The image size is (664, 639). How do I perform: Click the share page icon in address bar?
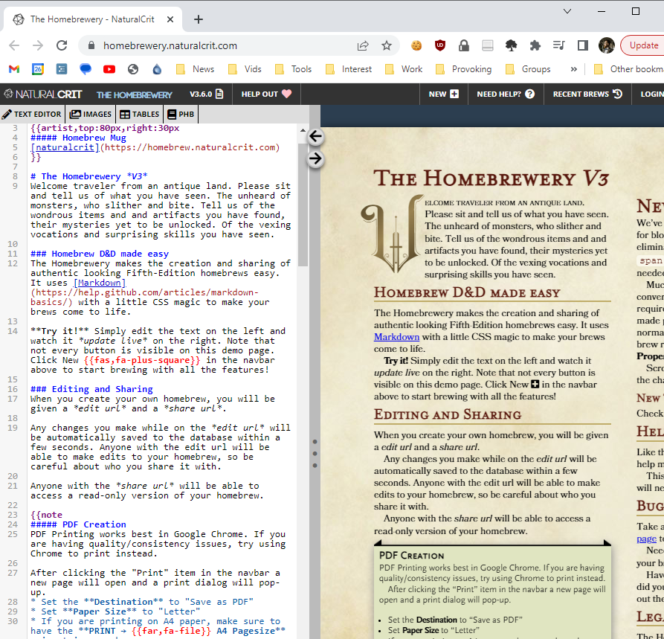(x=363, y=46)
